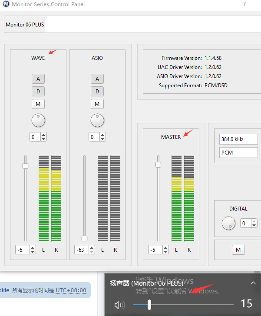The image size is (261, 316).
Task: Click the 384.0 kHz sample rate field
Action: tap(238, 139)
